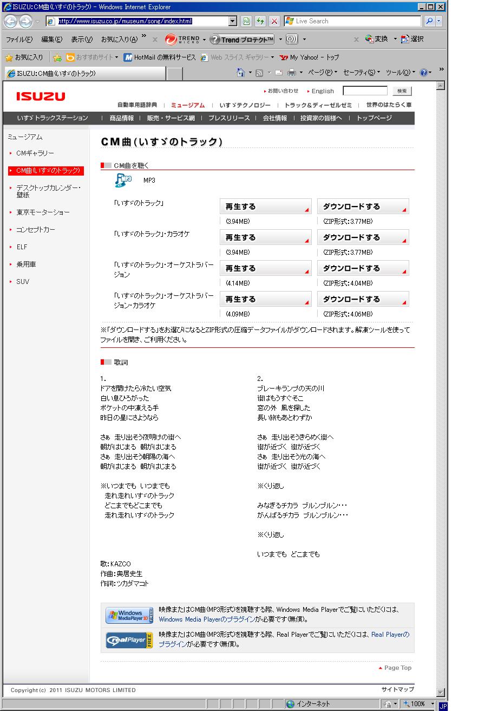This screenshot has width=485, height=711.
Task: Click the blue Help question mark icon
Action: click(423, 73)
